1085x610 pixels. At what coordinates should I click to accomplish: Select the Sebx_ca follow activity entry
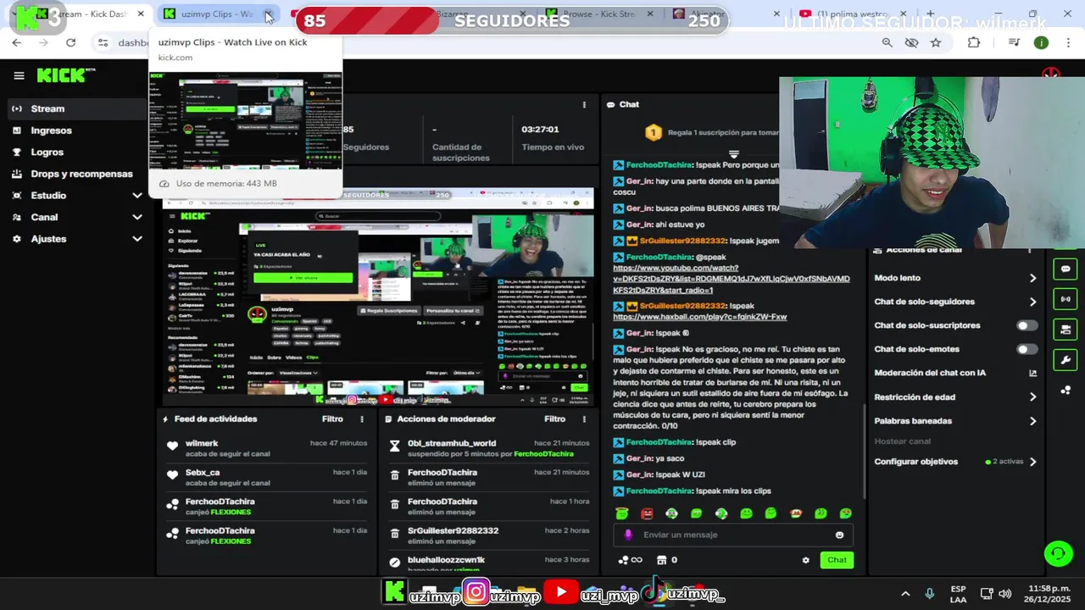point(267,477)
